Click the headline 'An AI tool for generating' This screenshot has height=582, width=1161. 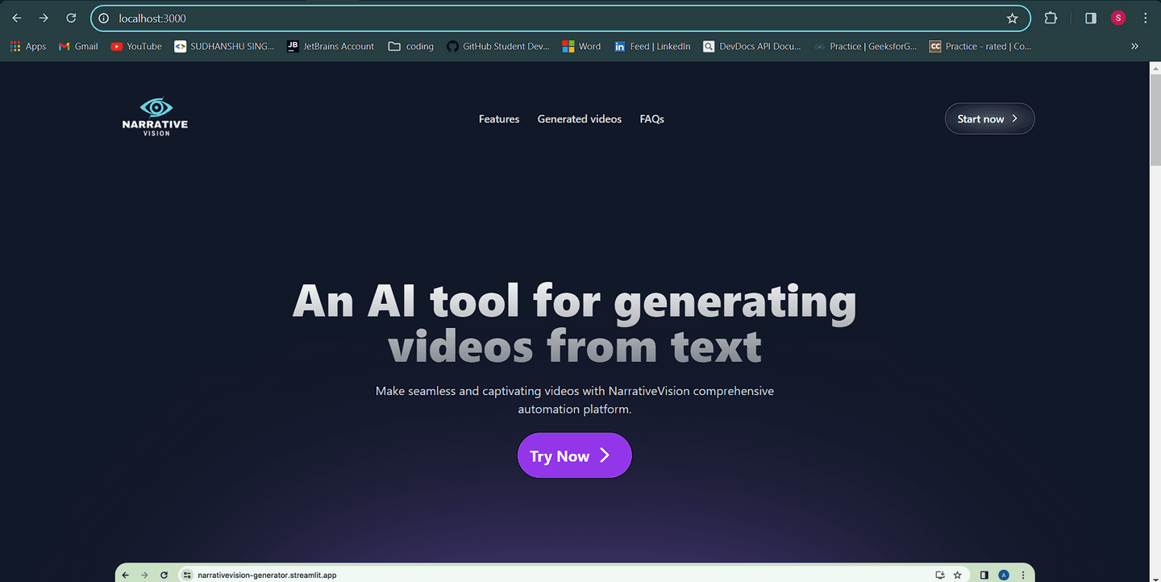[574, 301]
